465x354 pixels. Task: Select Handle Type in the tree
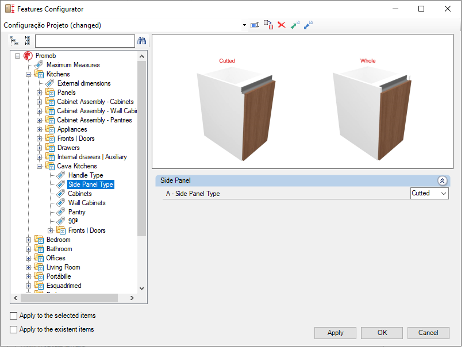click(x=86, y=175)
